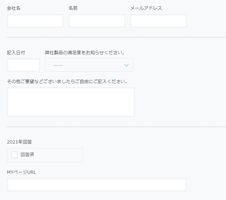Click the 2021年回答 label
226x200 pixels.
pos(19,142)
